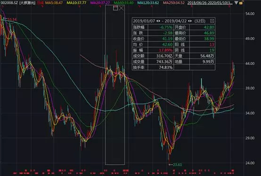
Task: Shift end date 2019/04/22 backward
Action: [189, 21]
